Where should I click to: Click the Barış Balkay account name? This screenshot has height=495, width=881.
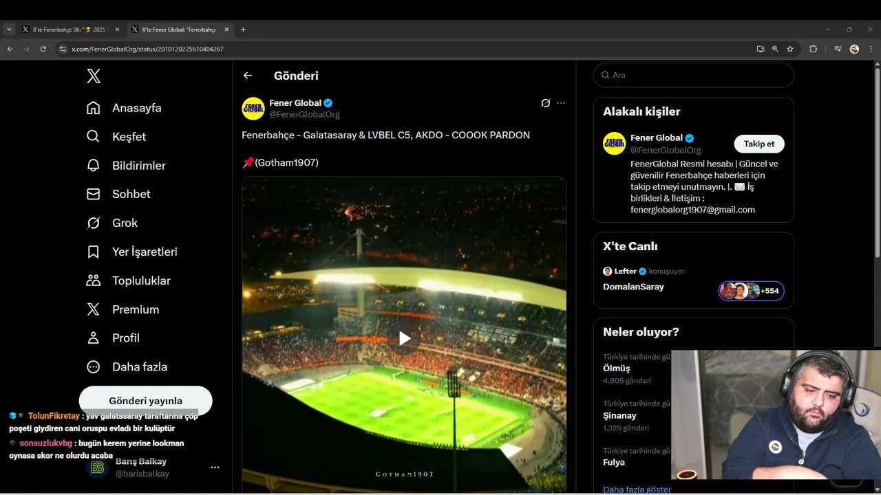(x=141, y=461)
